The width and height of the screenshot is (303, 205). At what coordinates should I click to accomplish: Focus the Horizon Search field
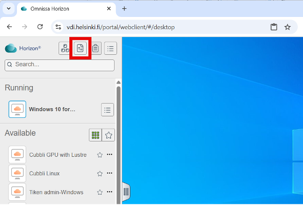coord(60,65)
